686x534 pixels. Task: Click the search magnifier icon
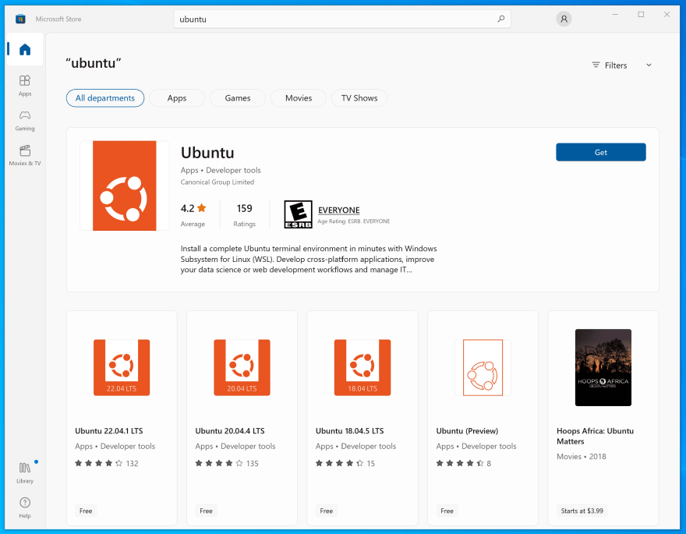pyautogui.click(x=501, y=19)
